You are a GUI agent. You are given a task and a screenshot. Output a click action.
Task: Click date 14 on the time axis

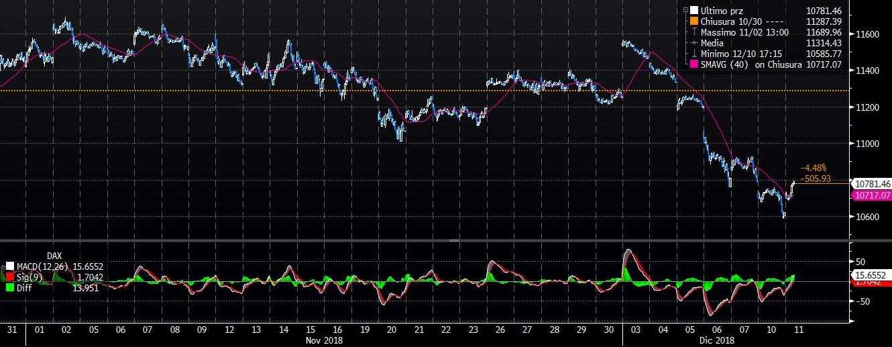[284, 330]
